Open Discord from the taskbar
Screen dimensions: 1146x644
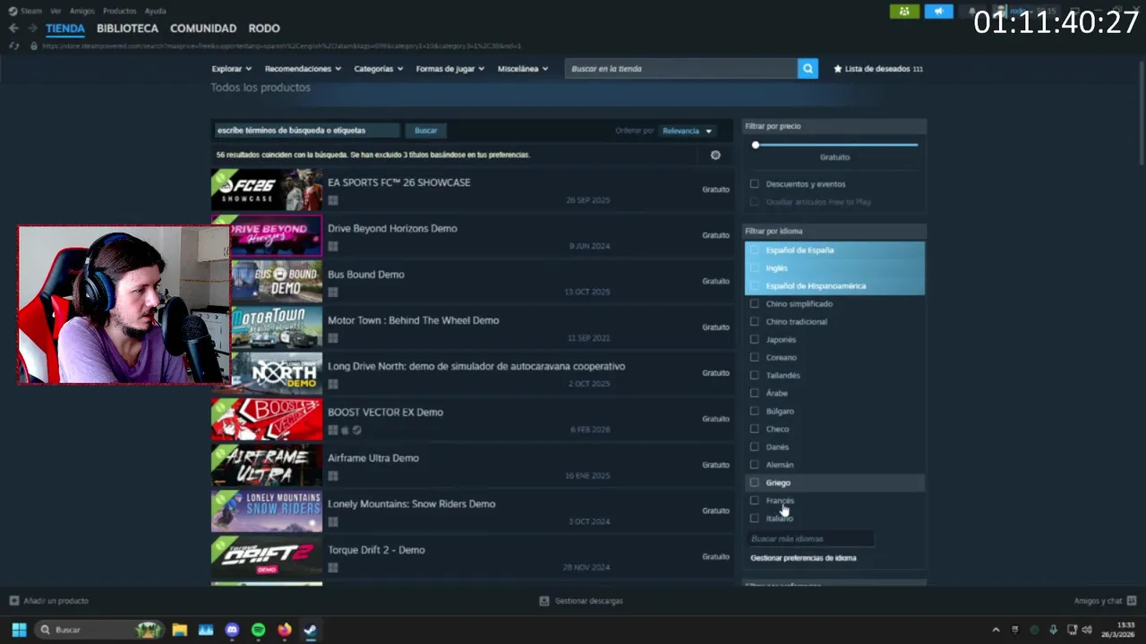[x=232, y=630]
